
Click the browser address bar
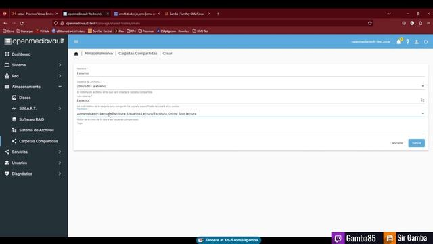(x=212, y=23)
